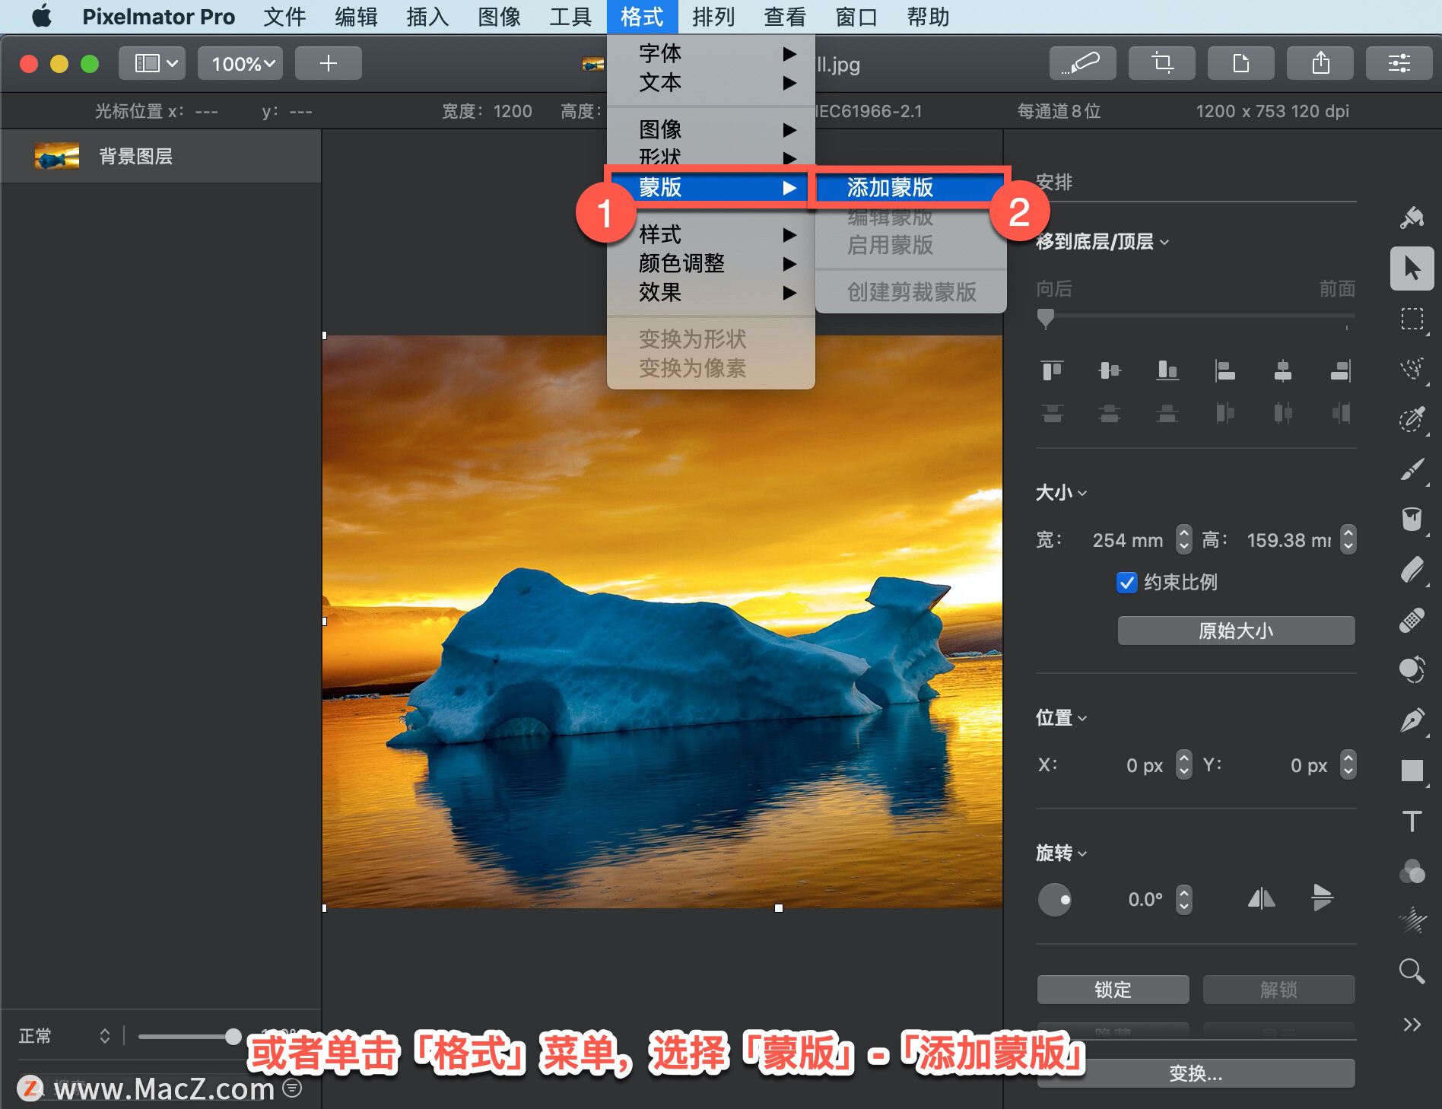Viewport: 1442px width, 1109px height.
Task: Open the 排列 menu
Action: [713, 17]
